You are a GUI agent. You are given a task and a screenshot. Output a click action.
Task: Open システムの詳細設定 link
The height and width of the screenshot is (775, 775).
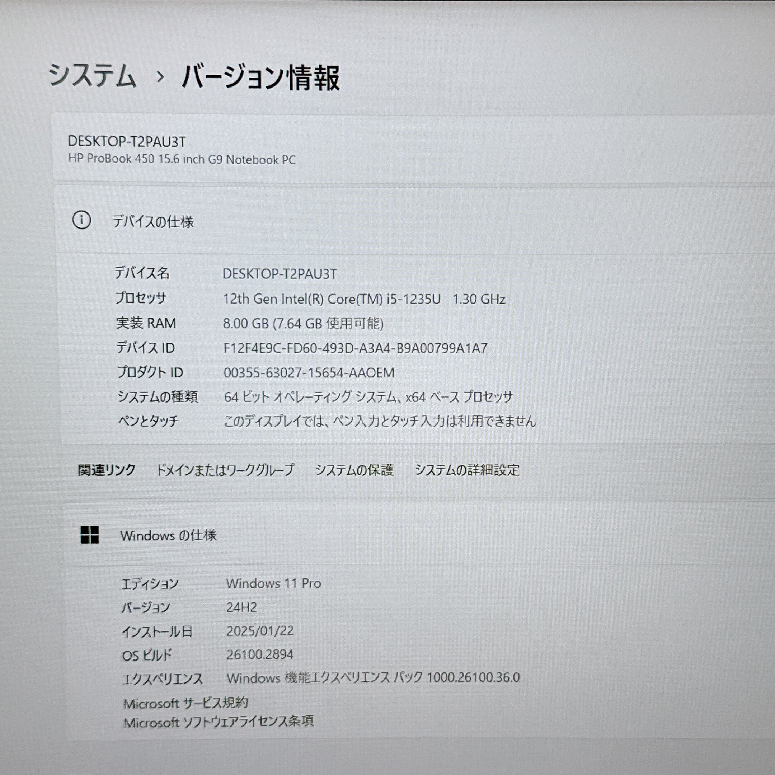(467, 470)
